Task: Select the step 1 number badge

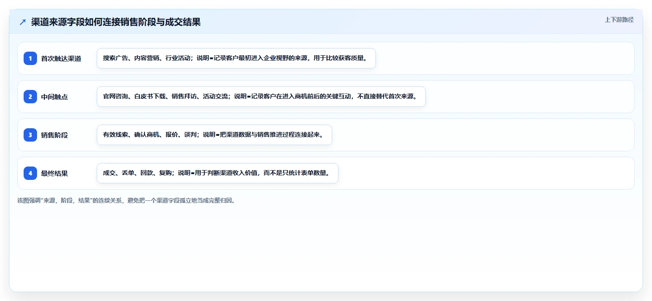Action: pyautogui.click(x=30, y=58)
